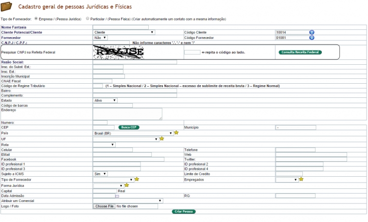Screen dimensions: 368x222
Task: Focus the Endereço text area
Action: 127,114
